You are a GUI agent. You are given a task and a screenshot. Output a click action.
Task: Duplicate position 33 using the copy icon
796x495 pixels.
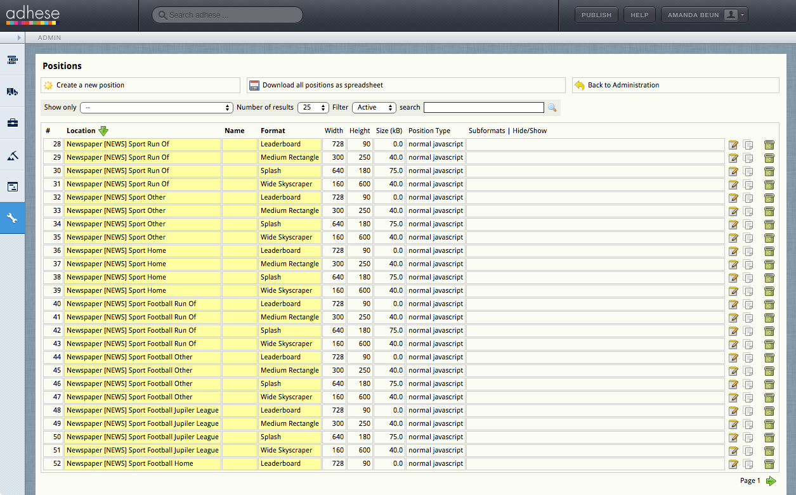[748, 211]
